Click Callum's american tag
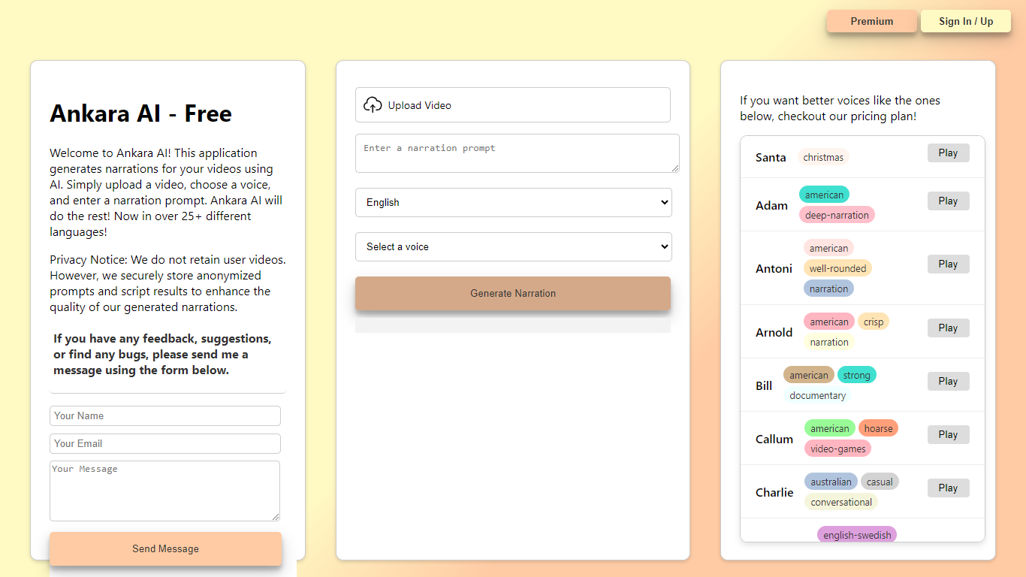 (x=830, y=428)
